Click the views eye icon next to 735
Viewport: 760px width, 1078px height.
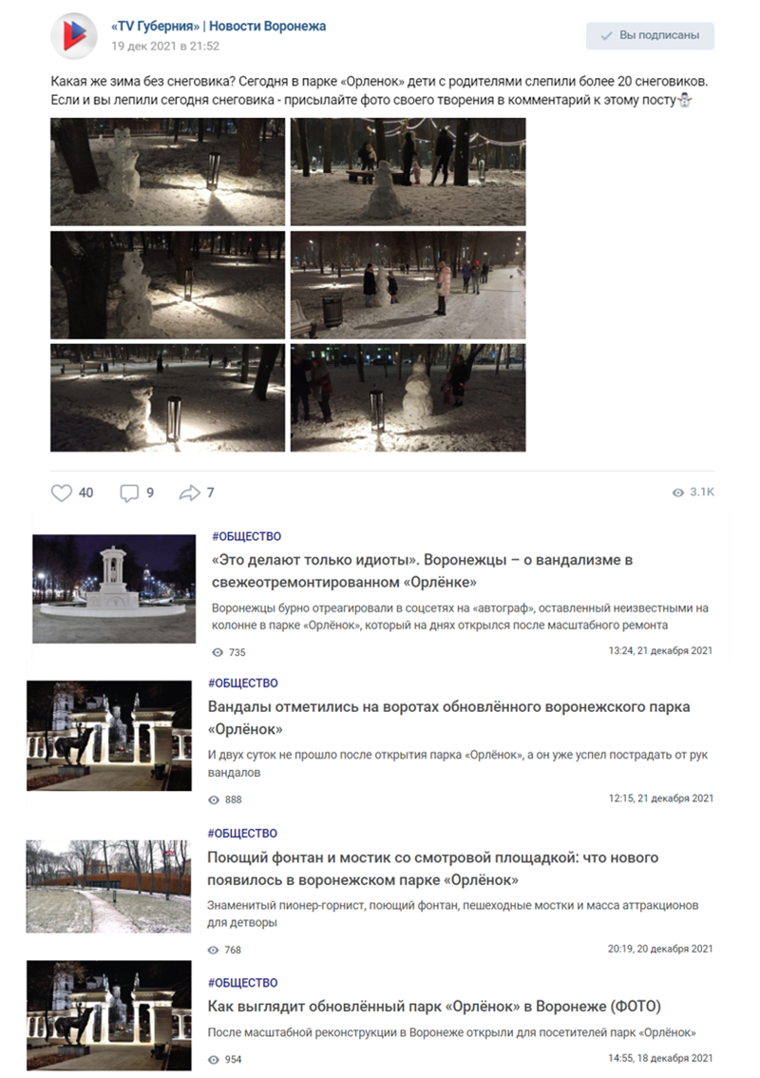[218, 652]
